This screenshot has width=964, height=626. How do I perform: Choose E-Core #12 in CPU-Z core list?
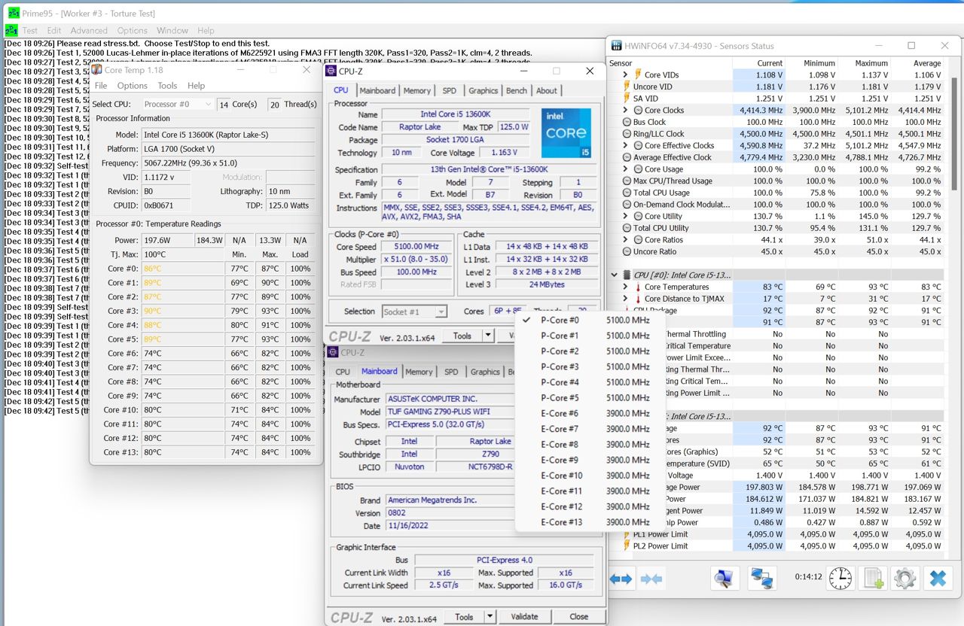click(x=588, y=506)
